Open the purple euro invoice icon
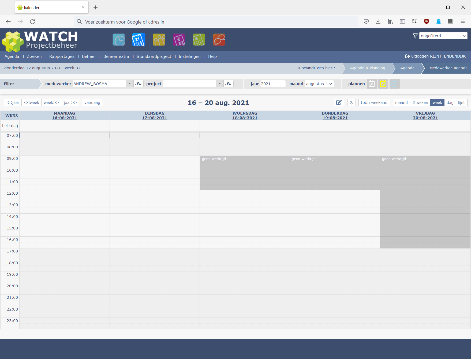The width and height of the screenshot is (471, 359). pos(179,40)
